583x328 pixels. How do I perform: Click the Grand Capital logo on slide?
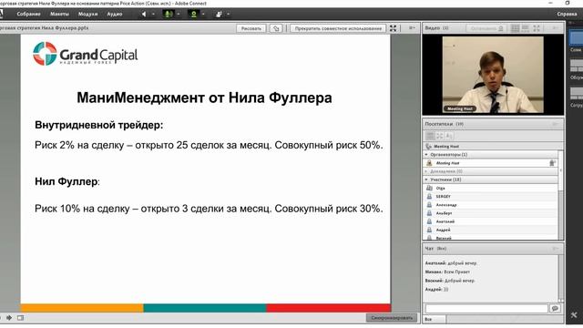(x=85, y=54)
